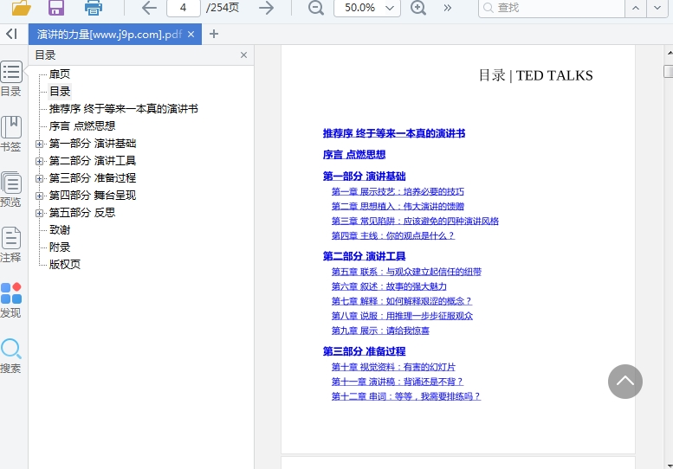Select 附录 in the outline tree

point(60,247)
